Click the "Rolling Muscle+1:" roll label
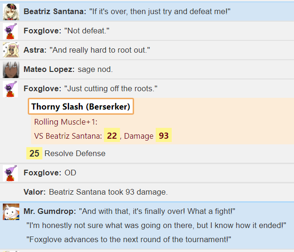This screenshot has width=294, height=252. click(x=66, y=122)
